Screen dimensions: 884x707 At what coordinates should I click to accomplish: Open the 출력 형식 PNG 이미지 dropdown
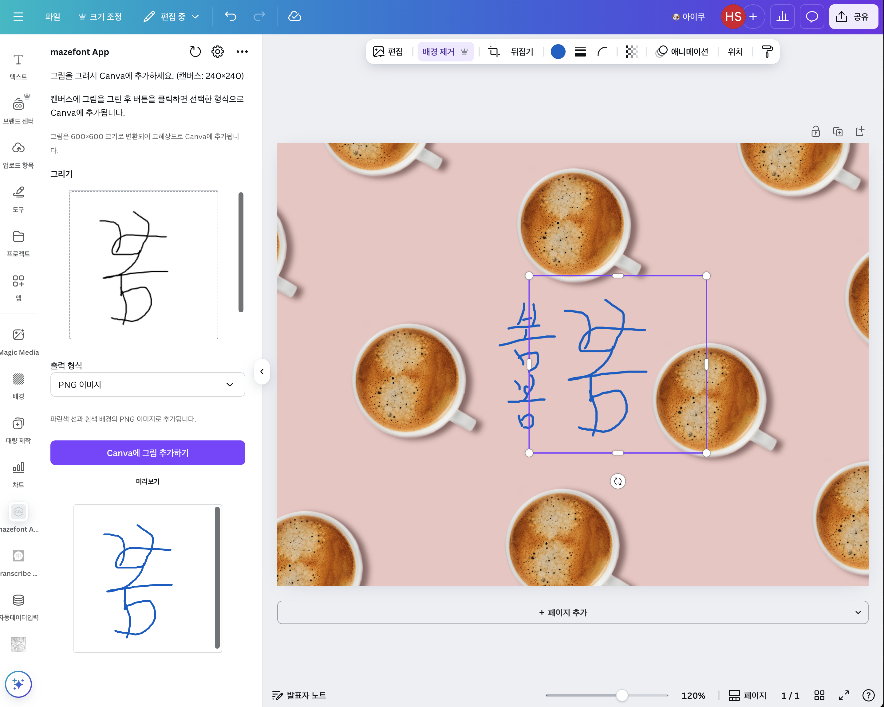[147, 384]
